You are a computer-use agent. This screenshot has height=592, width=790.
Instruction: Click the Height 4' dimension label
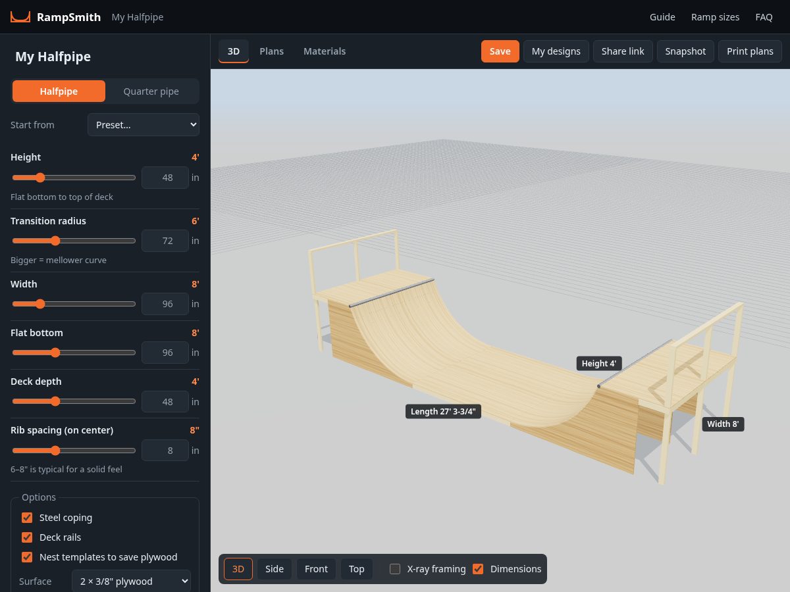[x=599, y=363]
